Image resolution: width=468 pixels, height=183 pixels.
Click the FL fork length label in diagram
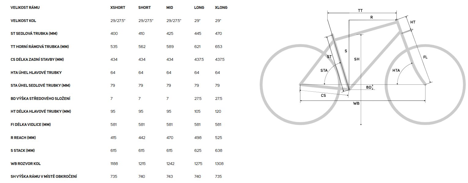[x=425, y=57]
